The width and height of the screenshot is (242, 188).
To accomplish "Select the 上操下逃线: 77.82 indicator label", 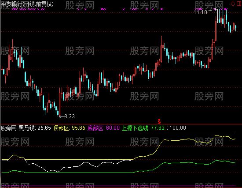I will pyautogui.click(x=143, y=128).
